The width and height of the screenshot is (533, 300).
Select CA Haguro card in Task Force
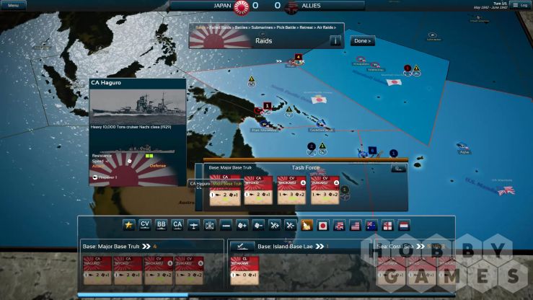225,190
